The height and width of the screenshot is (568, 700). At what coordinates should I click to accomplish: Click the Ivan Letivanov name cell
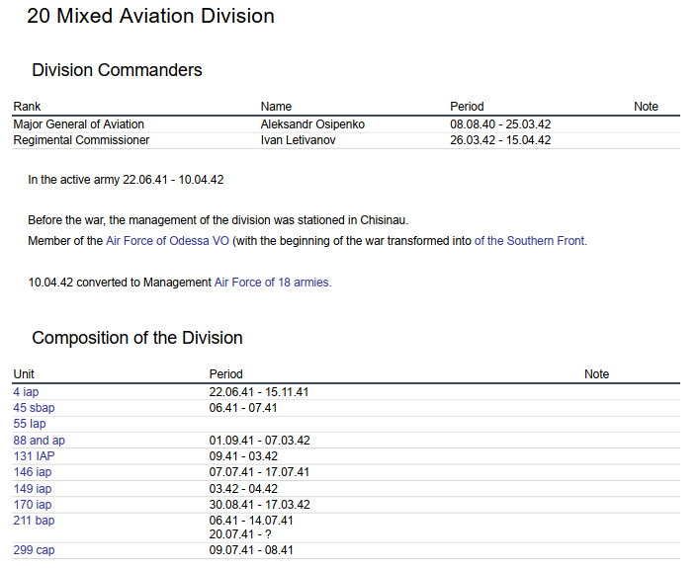pos(297,140)
